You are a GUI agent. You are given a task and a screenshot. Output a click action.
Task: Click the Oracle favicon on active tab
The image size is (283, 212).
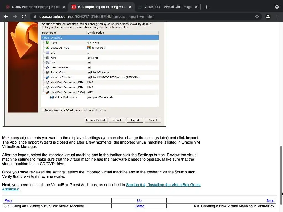click(74, 7)
